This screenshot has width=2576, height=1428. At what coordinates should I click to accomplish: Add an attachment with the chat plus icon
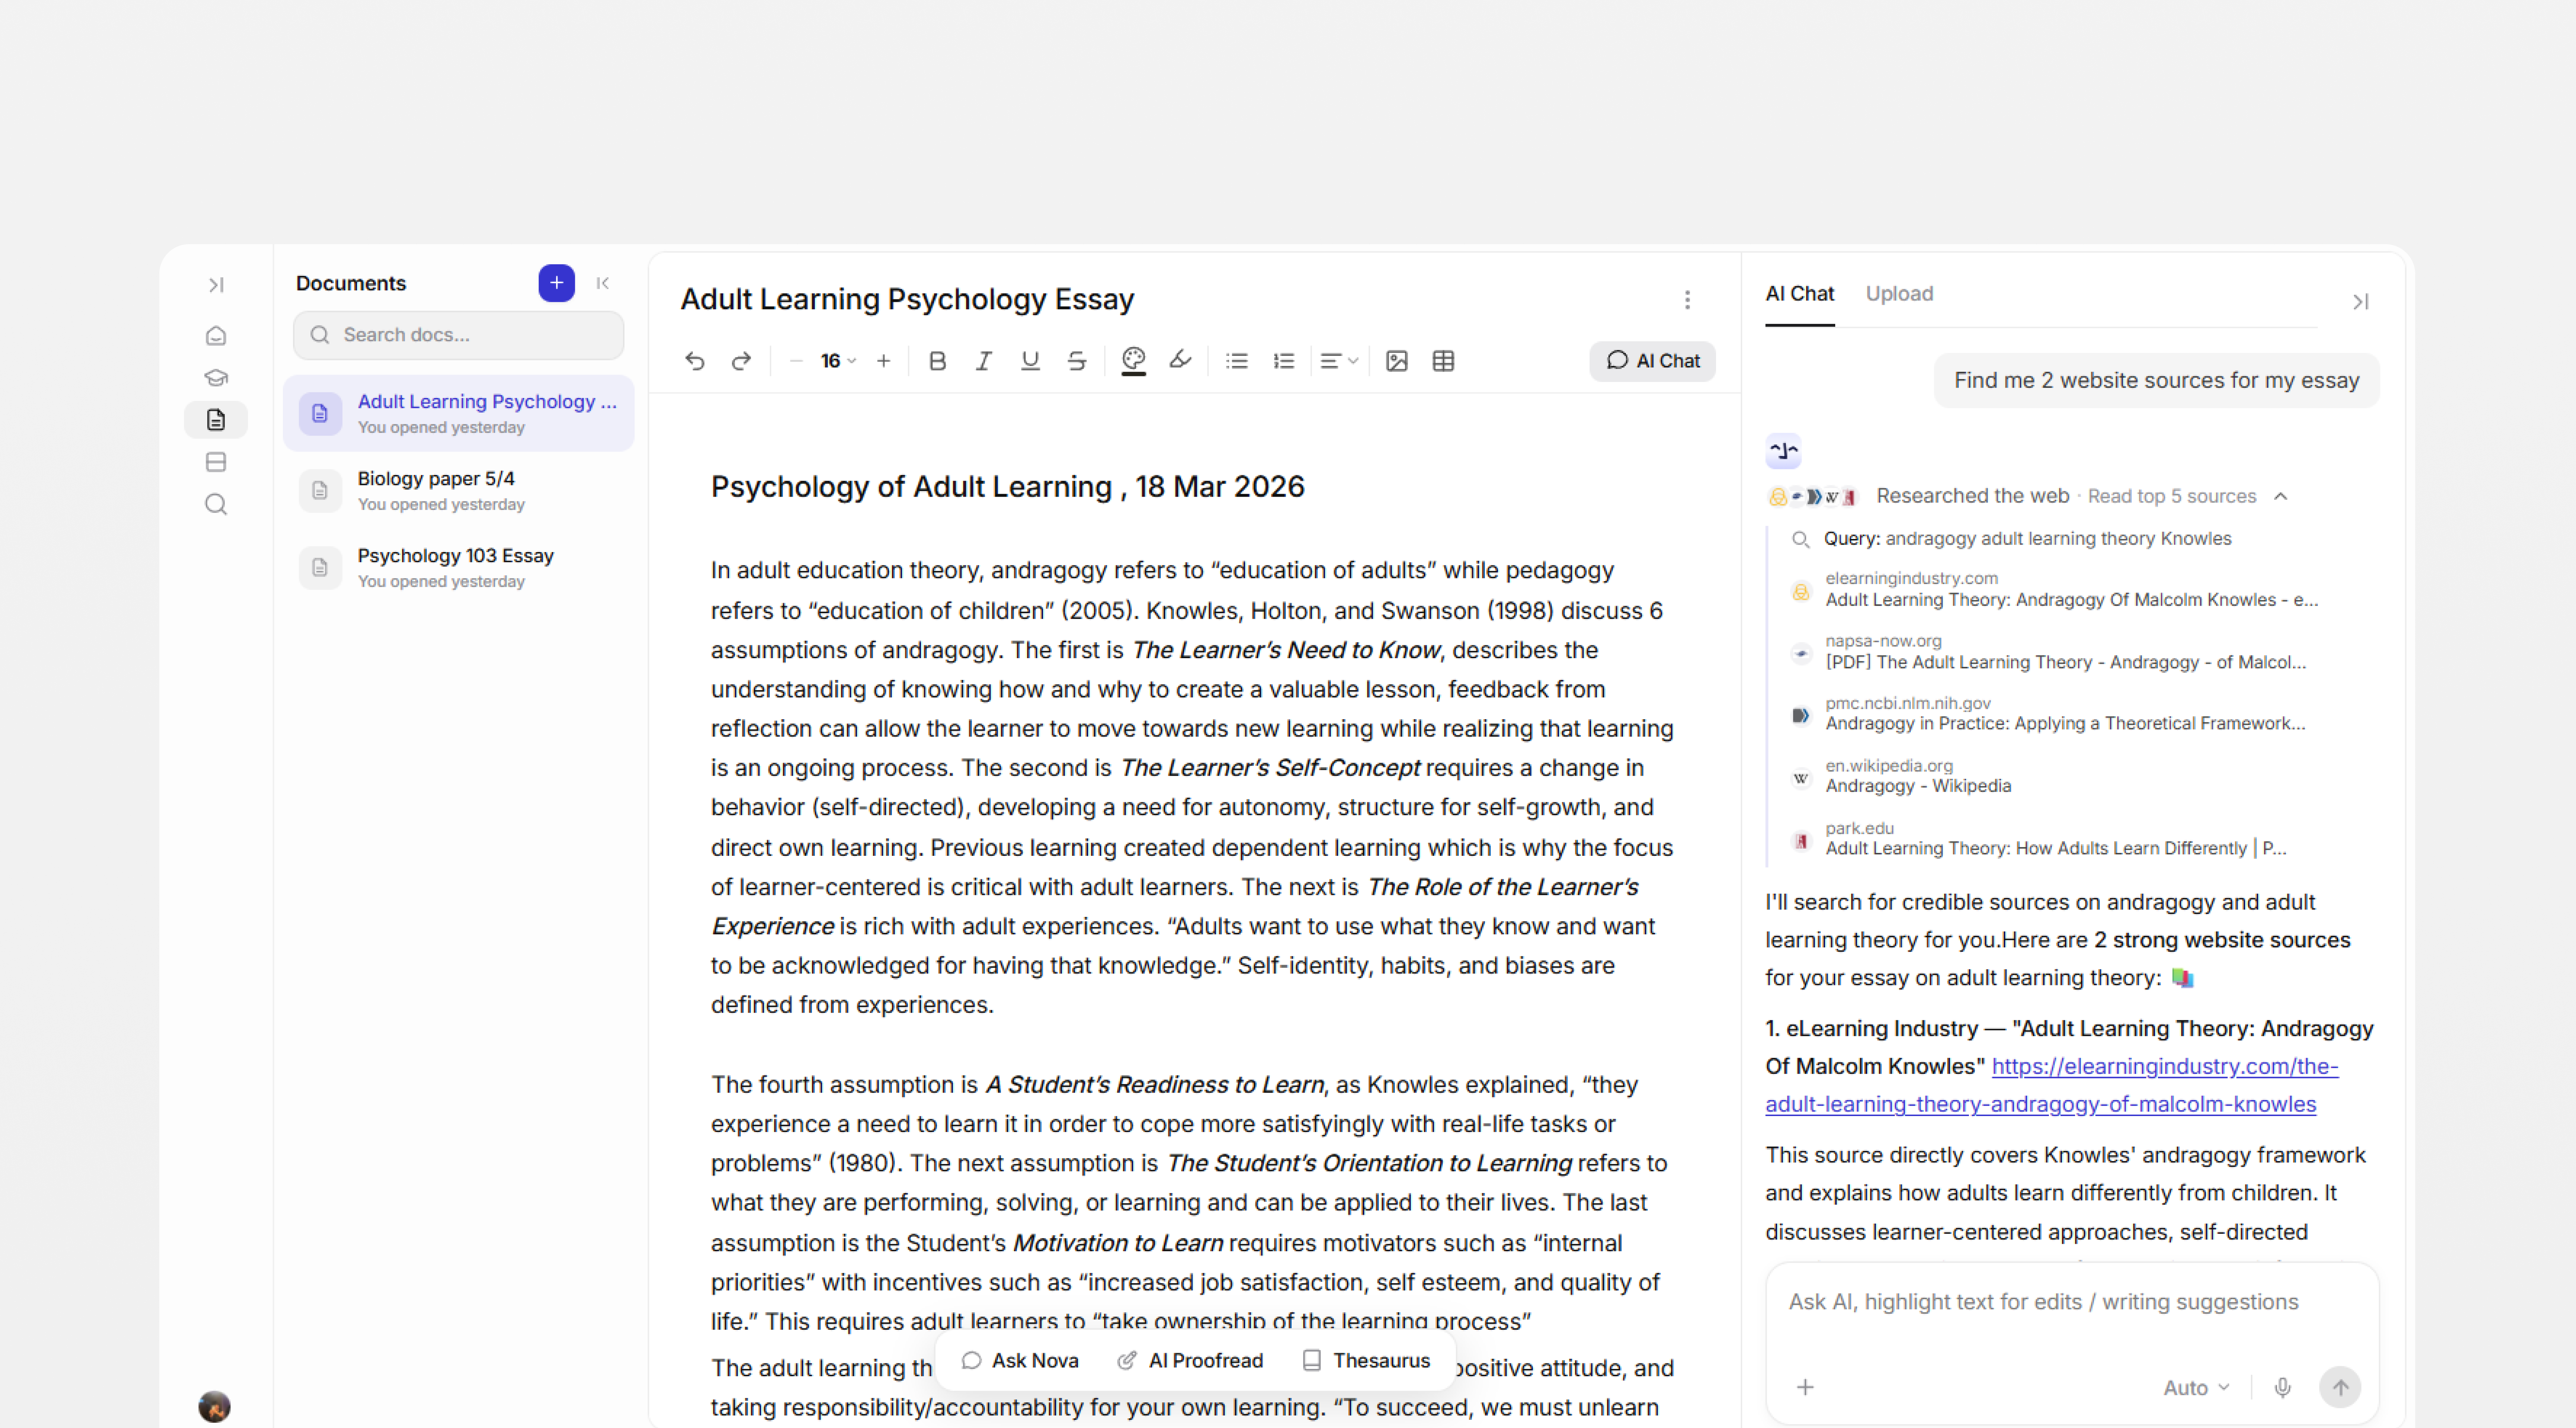click(x=1805, y=1387)
